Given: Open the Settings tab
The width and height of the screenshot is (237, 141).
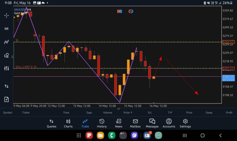Looking at the screenshot, I should [x=185, y=124].
